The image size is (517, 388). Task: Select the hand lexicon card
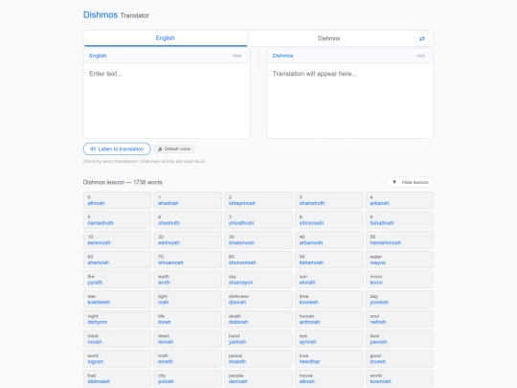258,339
